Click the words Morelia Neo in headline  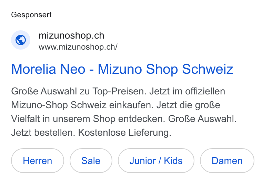[x=48, y=69]
